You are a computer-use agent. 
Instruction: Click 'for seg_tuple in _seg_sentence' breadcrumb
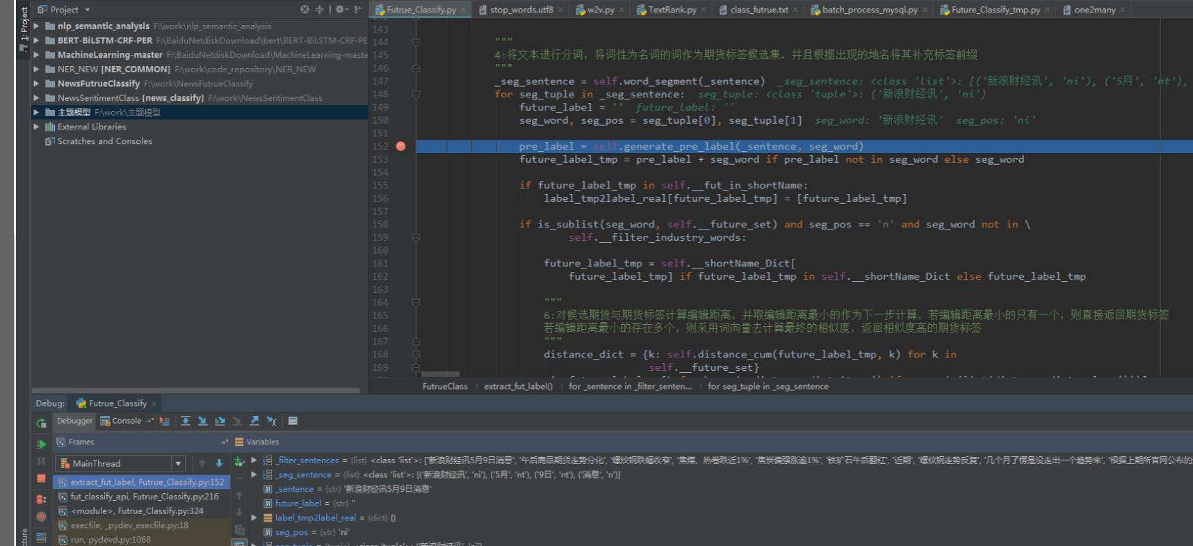click(768, 387)
